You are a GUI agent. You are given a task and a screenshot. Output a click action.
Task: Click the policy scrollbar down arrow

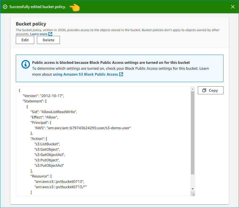[192, 189]
